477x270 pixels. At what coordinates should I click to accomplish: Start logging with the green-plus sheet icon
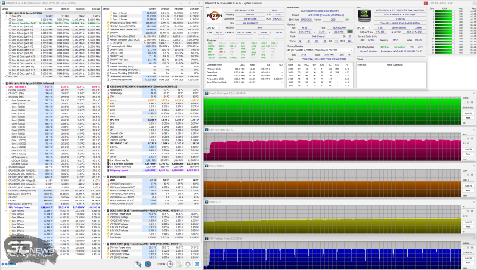tap(179, 264)
